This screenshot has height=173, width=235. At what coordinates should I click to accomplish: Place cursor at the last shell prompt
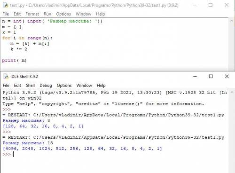[x=14, y=154]
